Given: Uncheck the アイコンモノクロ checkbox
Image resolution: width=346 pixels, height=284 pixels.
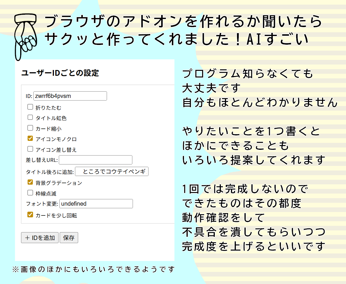Looking at the screenshot, I should [30, 139].
